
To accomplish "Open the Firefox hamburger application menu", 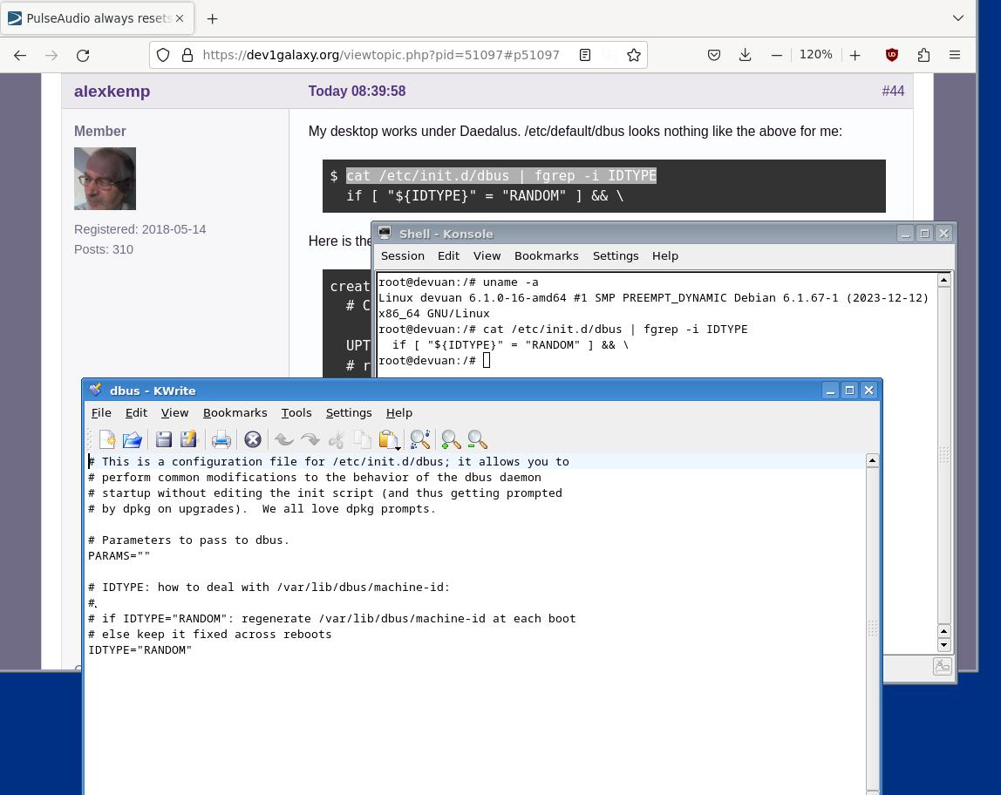I will click(x=955, y=55).
